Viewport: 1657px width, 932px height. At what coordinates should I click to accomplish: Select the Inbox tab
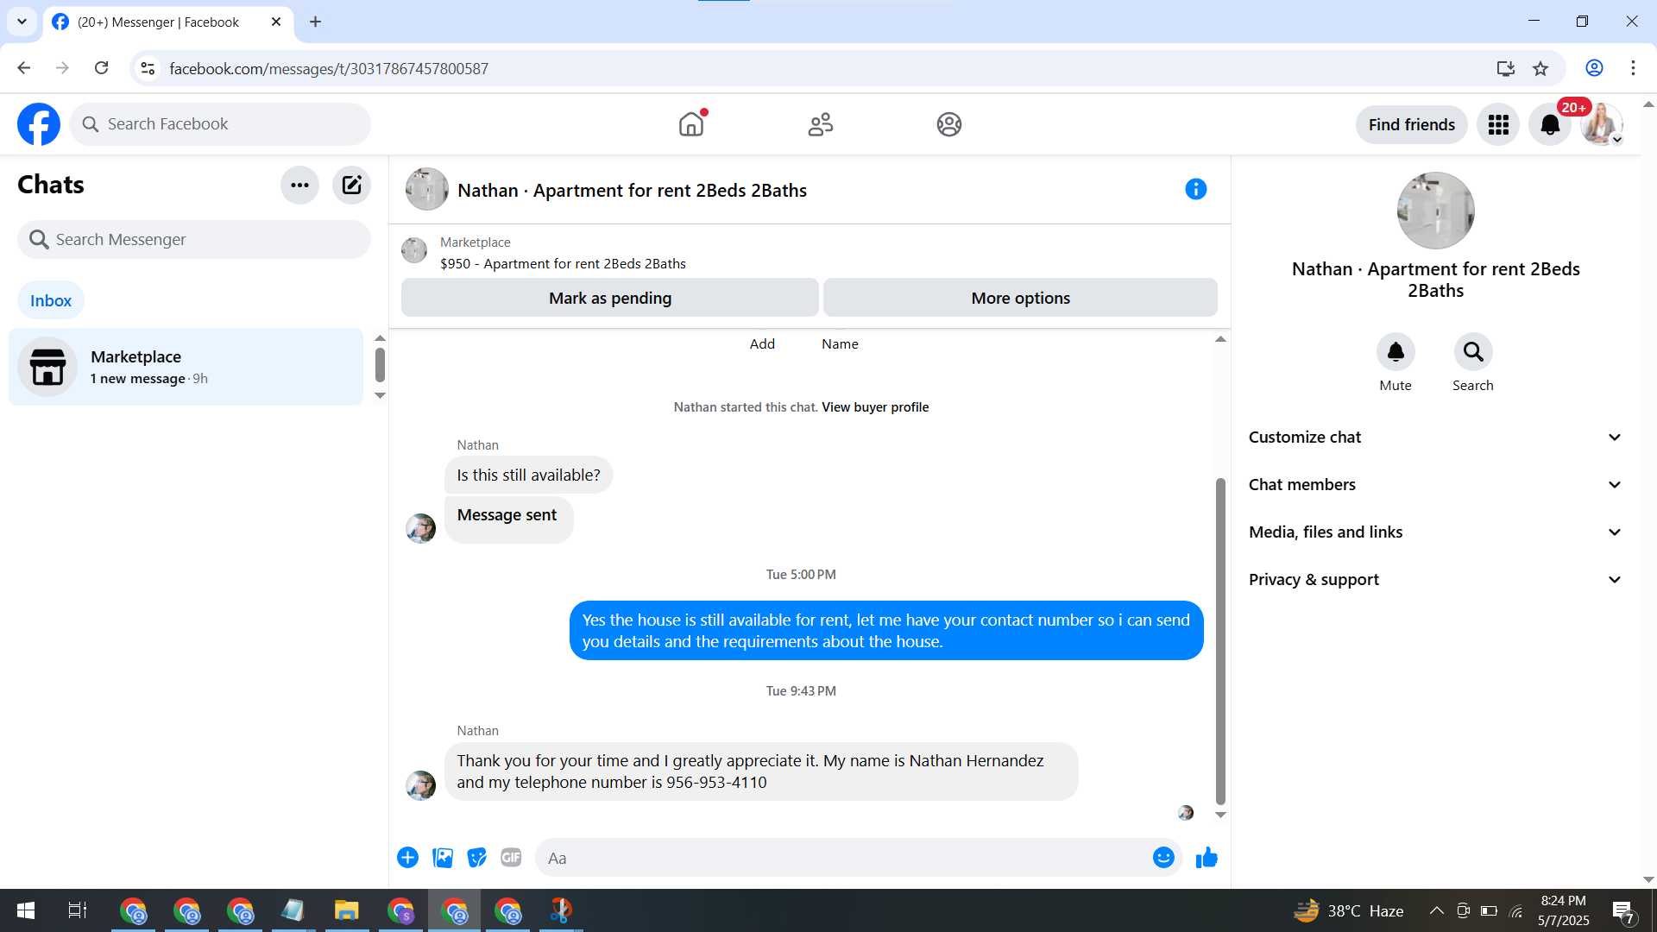51,300
